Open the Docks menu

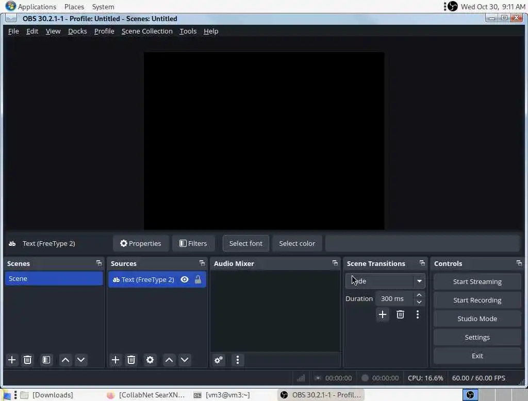pyautogui.click(x=77, y=31)
